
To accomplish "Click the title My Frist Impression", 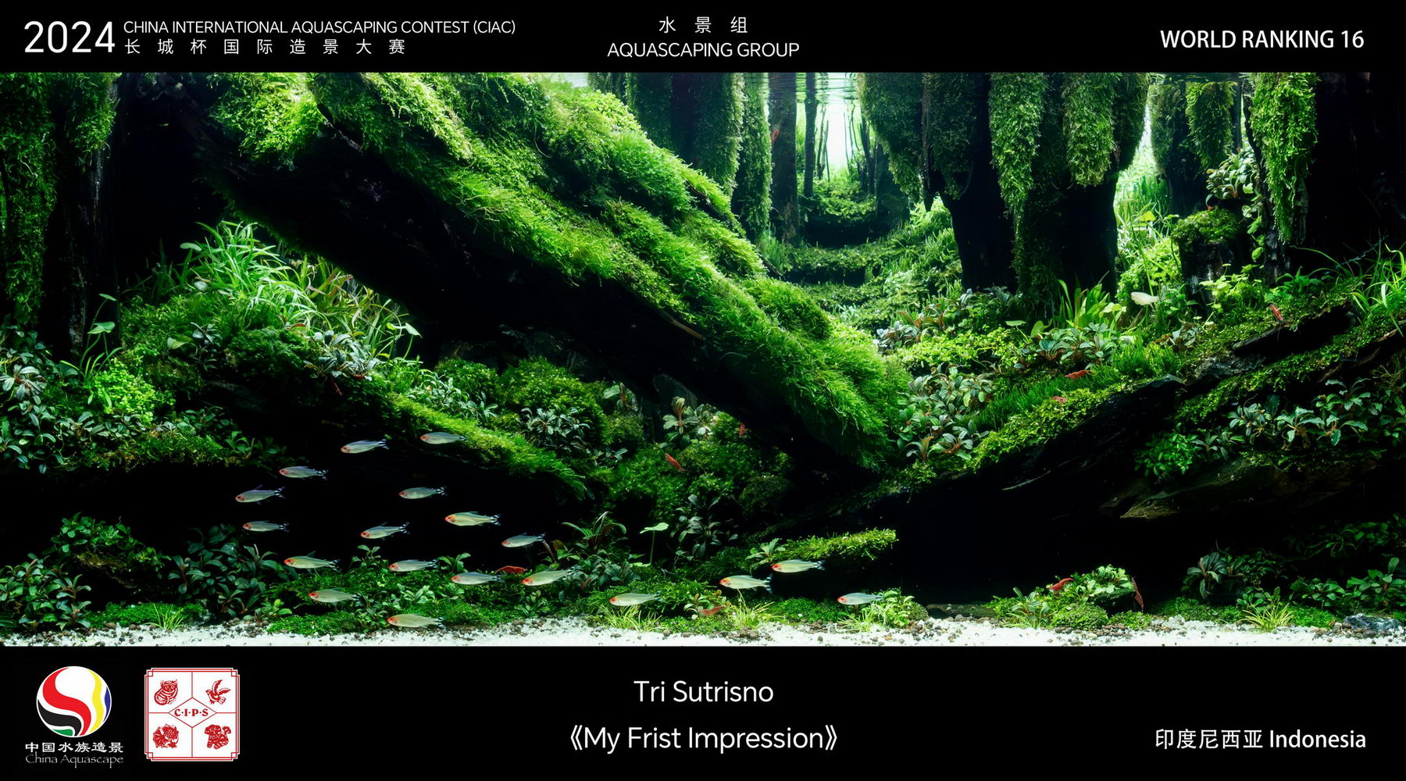I will click(703, 738).
